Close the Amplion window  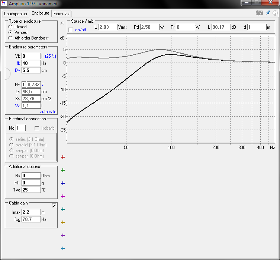coord(270,3)
